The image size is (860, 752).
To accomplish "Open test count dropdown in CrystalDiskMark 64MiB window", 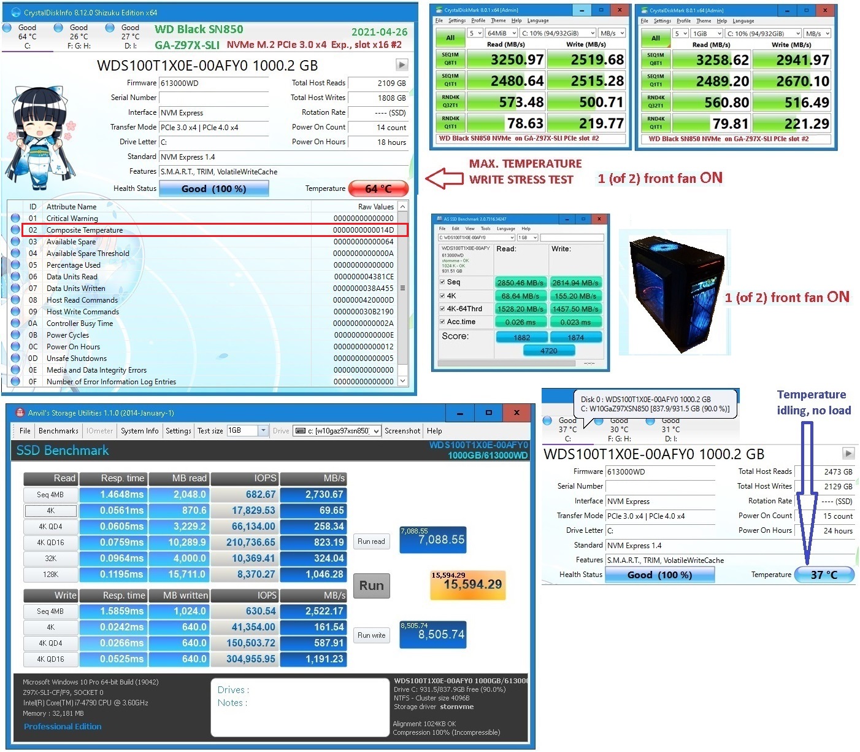I will pos(475,33).
